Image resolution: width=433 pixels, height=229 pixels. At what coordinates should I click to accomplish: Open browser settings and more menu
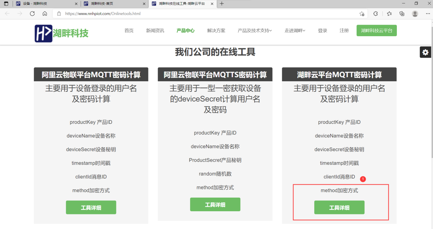click(428, 14)
